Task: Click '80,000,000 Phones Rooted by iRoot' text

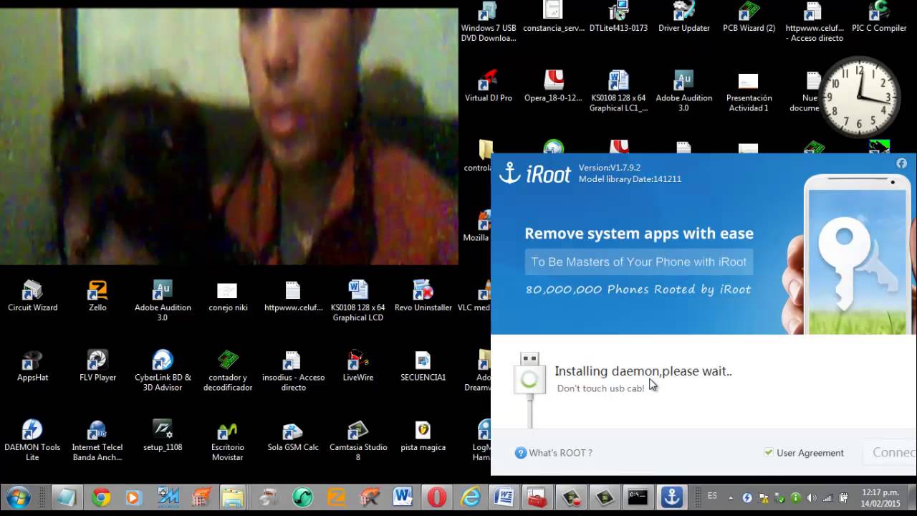Action: 638,290
